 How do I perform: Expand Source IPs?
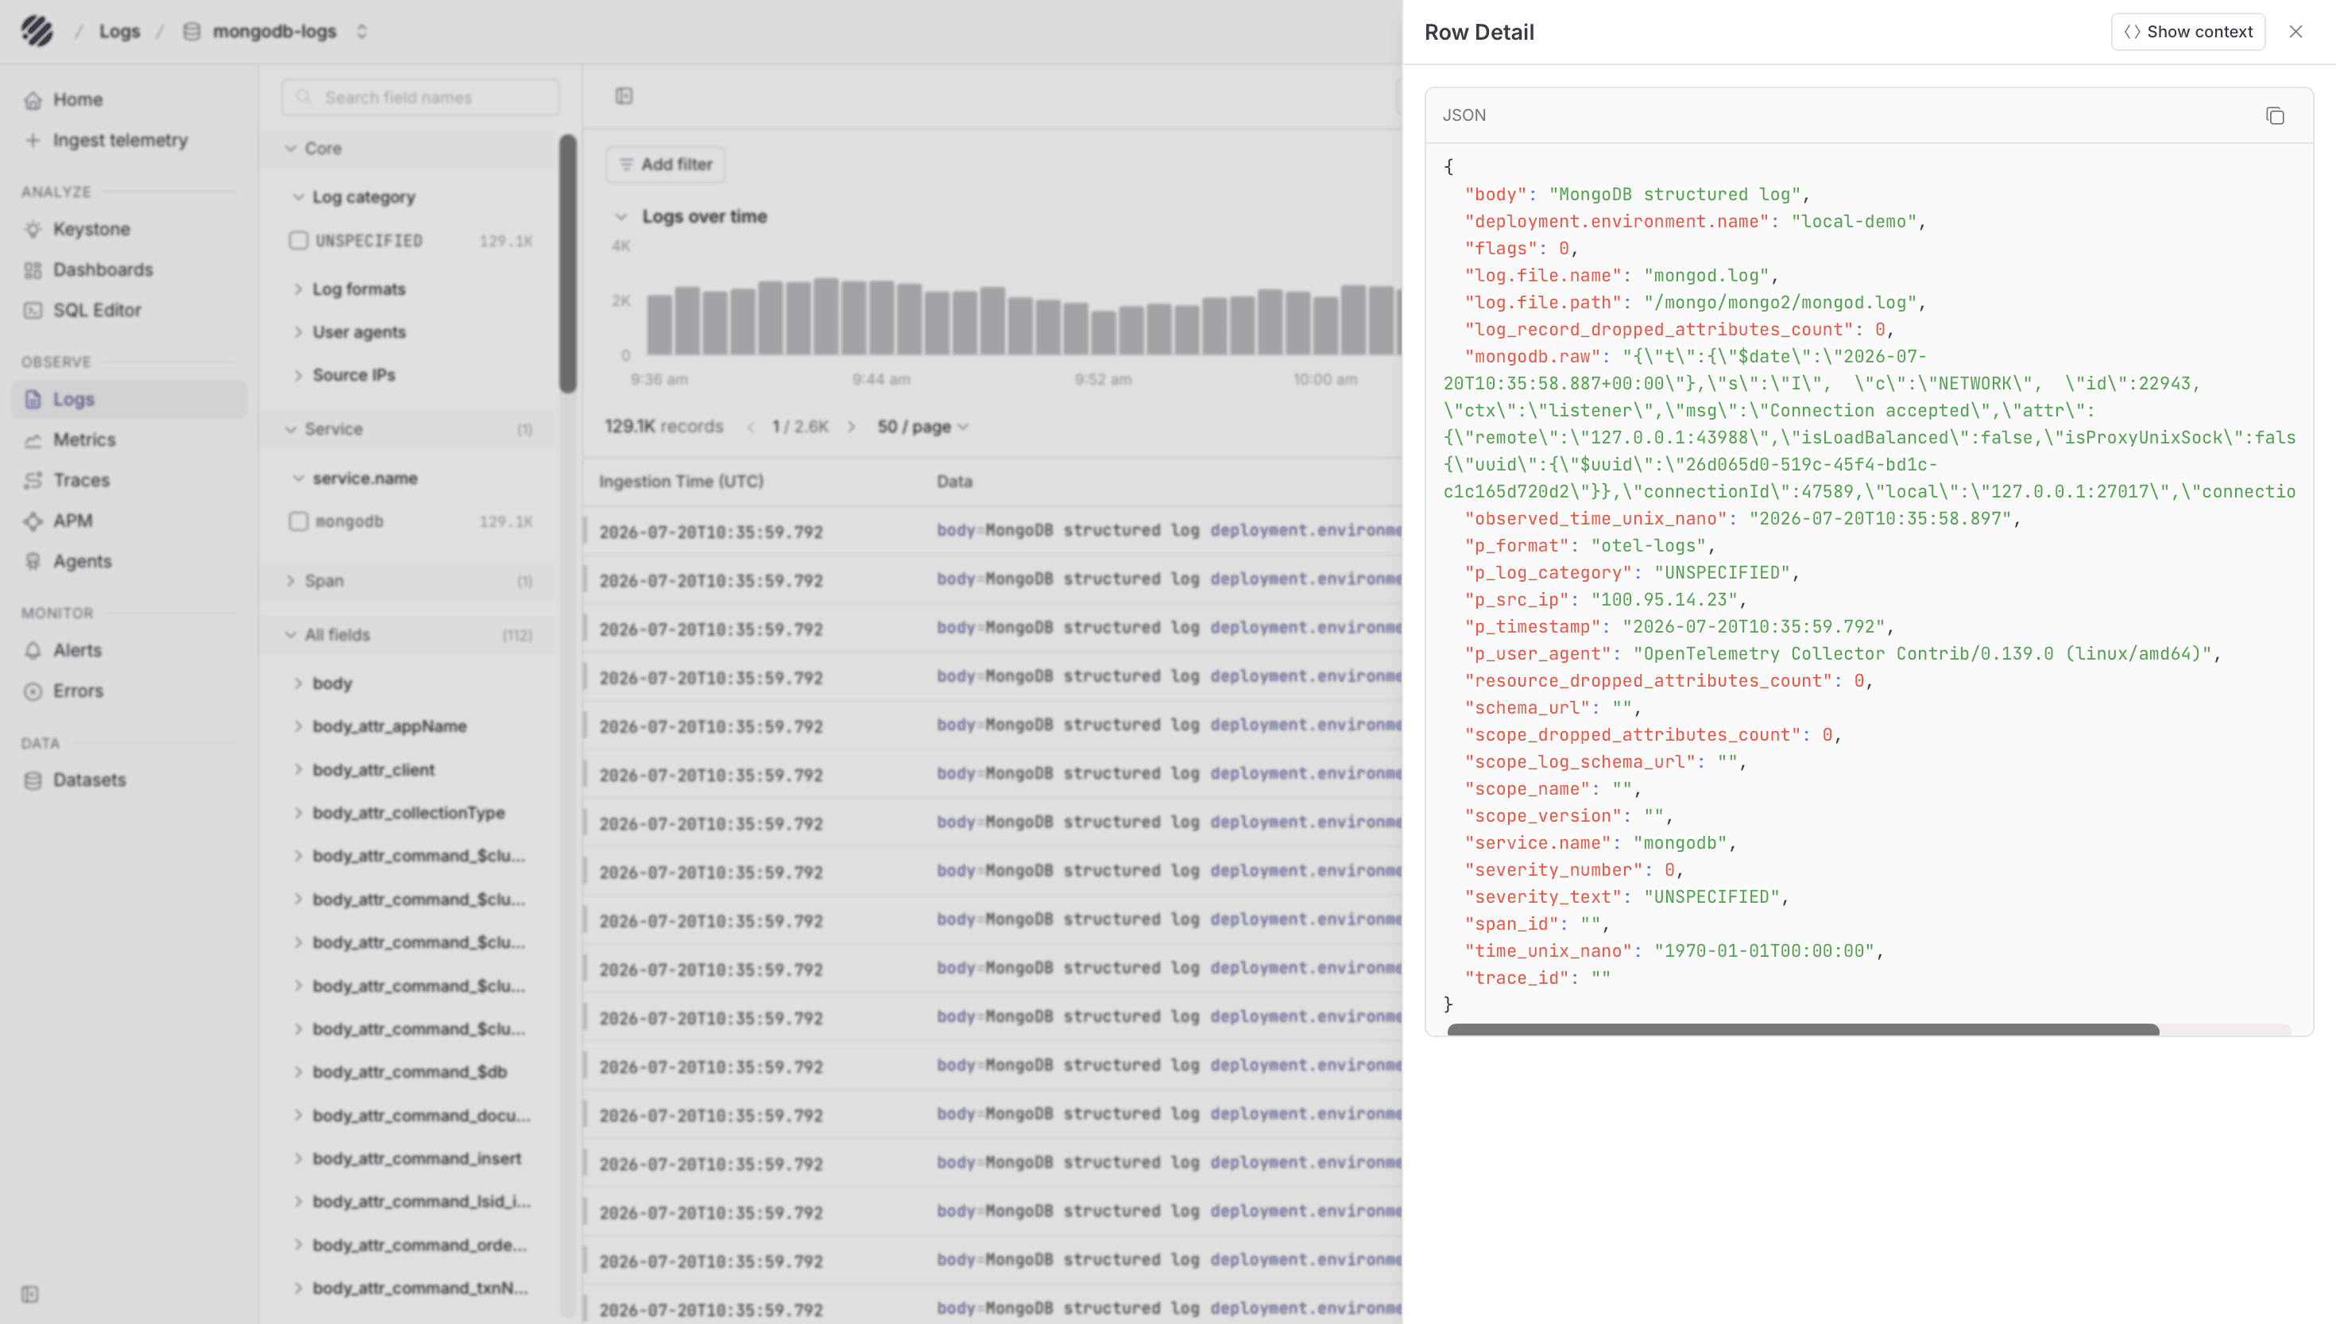[298, 374]
